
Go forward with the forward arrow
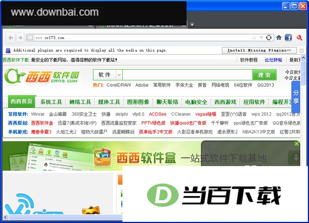point(20,38)
